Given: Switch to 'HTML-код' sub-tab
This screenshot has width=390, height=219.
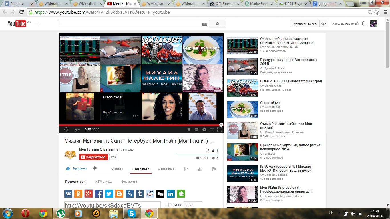Looking at the screenshot, I should tap(103, 182).
